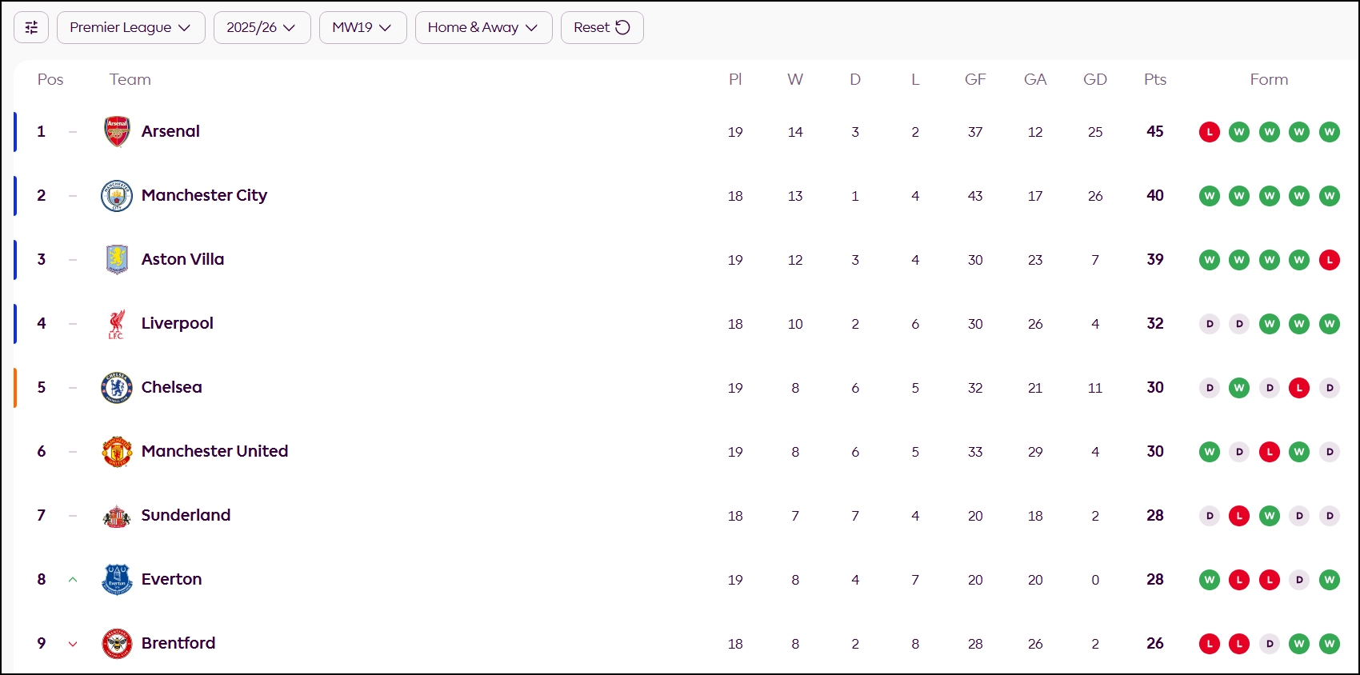
Task: Expand the 2025/26 season dropdown
Action: click(262, 27)
